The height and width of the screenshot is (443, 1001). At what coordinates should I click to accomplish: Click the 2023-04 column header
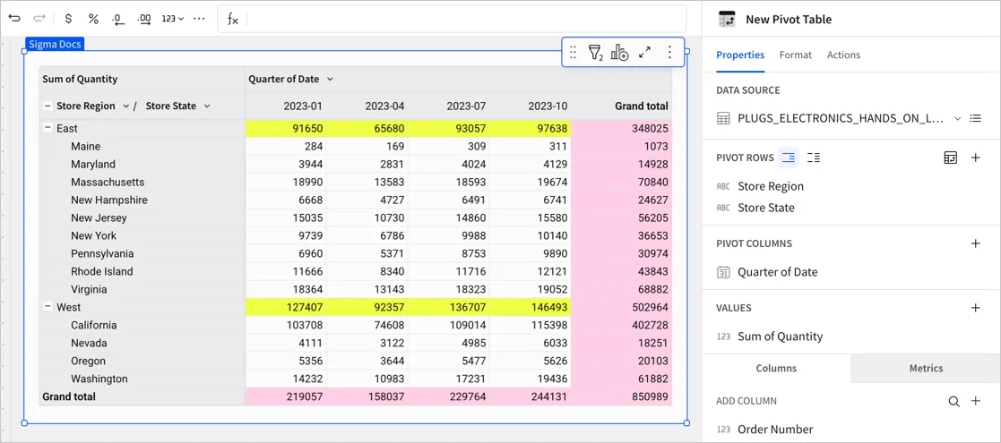(384, 106)
